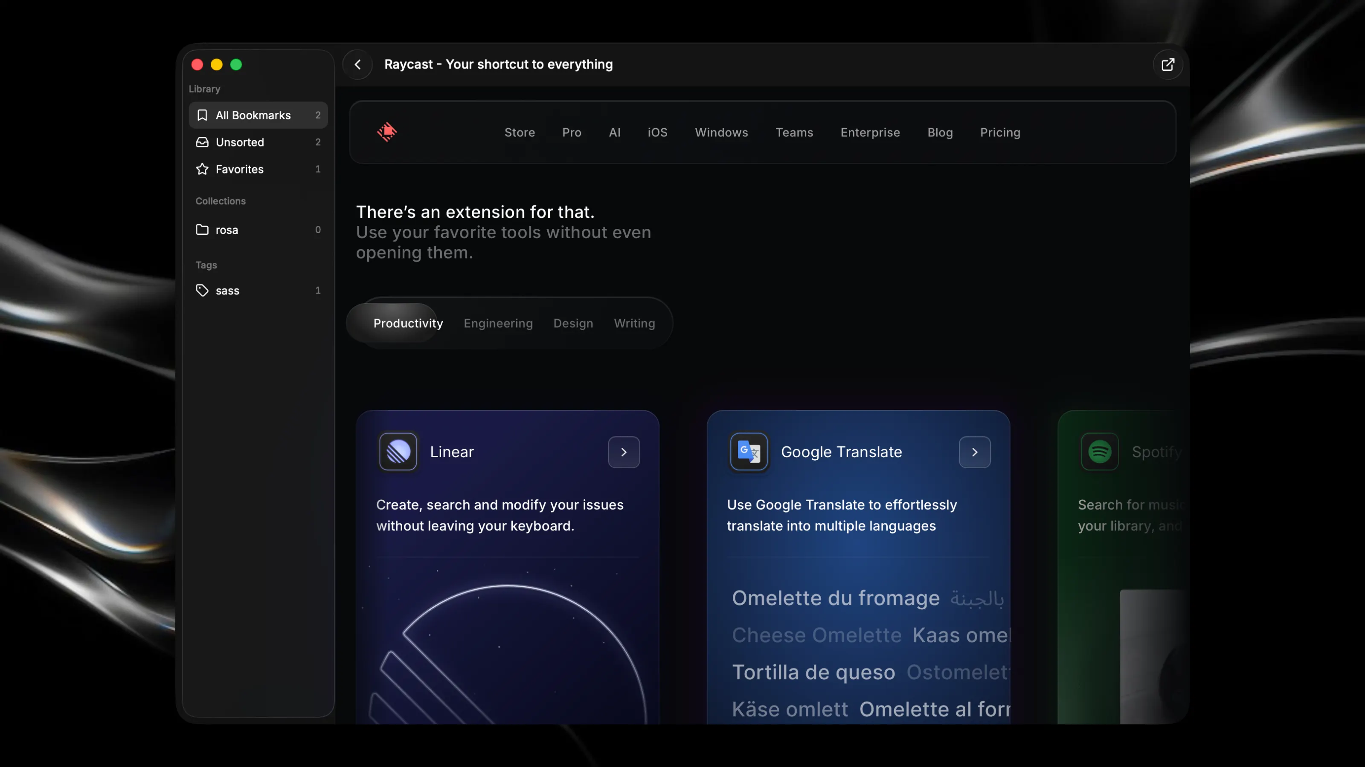Open the Linear card arrow button

624,452
